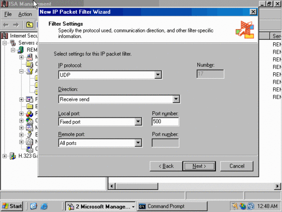Expand the Extensions tree node
282x212 pixels.
click(22, 135)
